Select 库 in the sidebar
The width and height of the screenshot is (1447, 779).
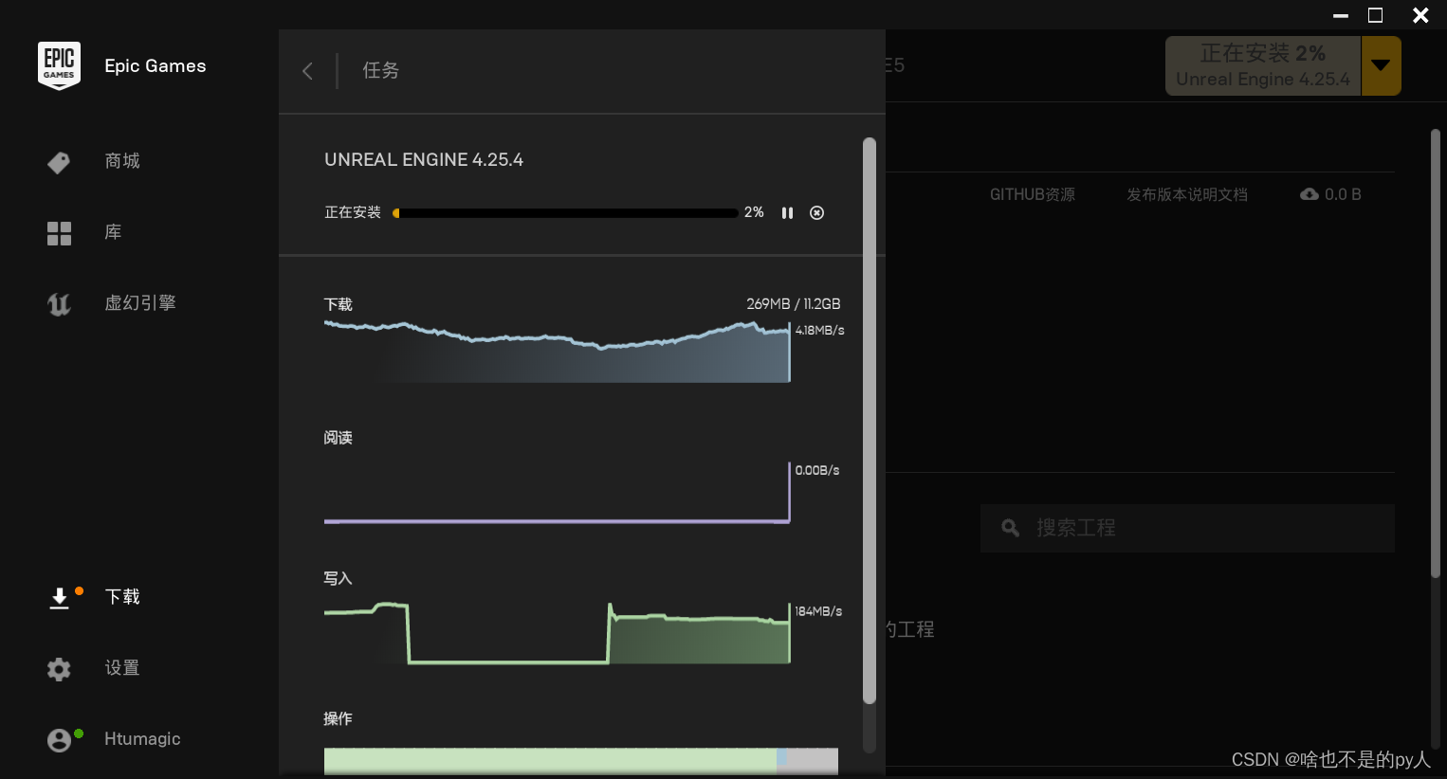click(113, 232)
